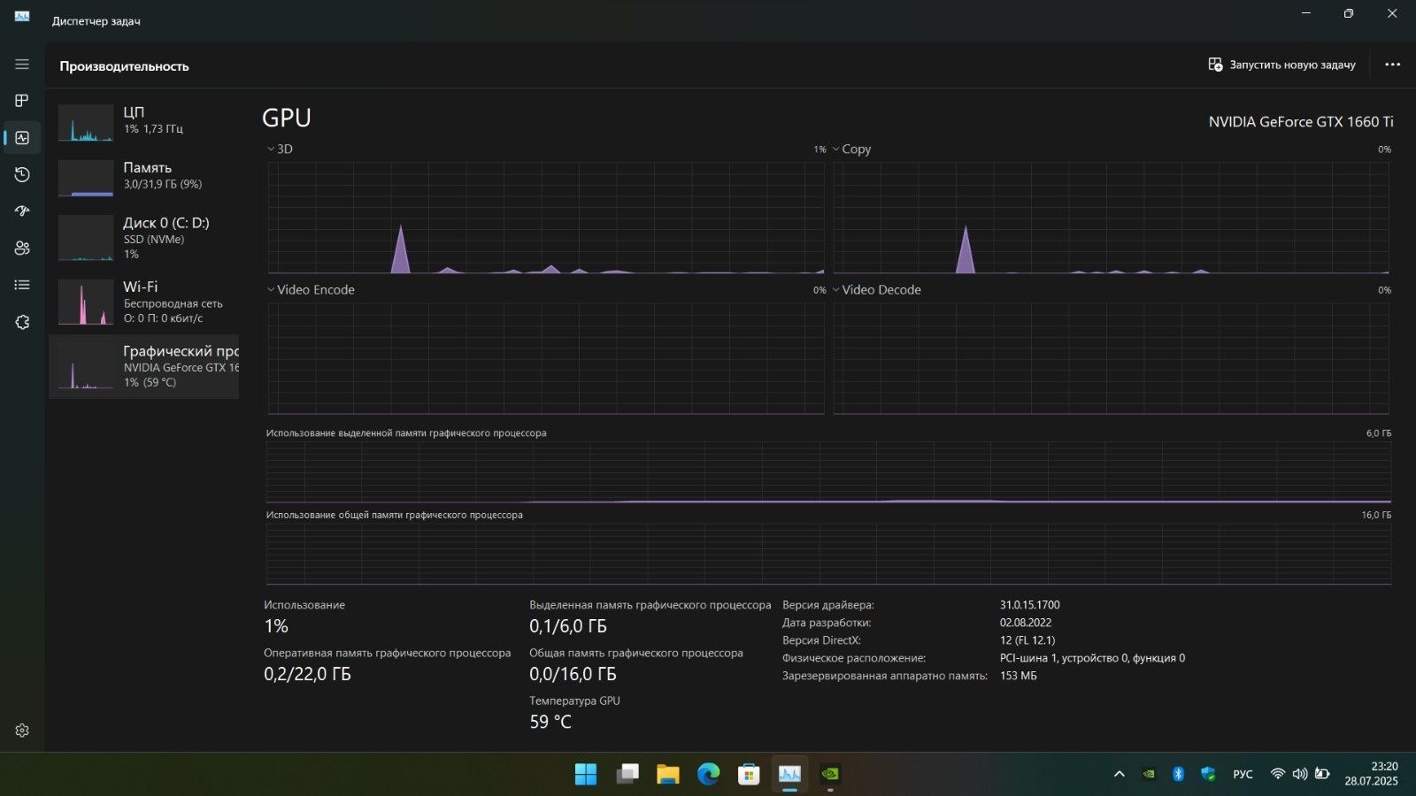Open the volume speaker tray icon

pyautogui.click(x=1299, y=774)
